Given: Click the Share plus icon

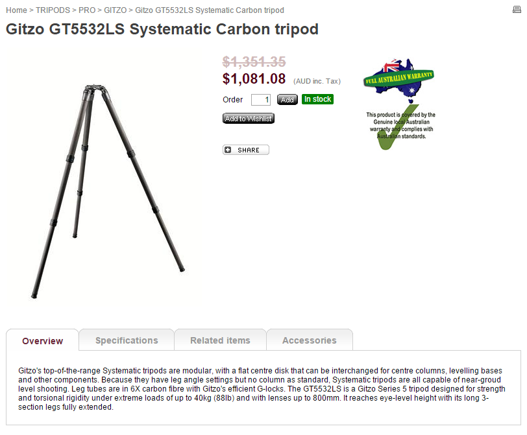Looking at the screenshot, I should coord(228,150).
